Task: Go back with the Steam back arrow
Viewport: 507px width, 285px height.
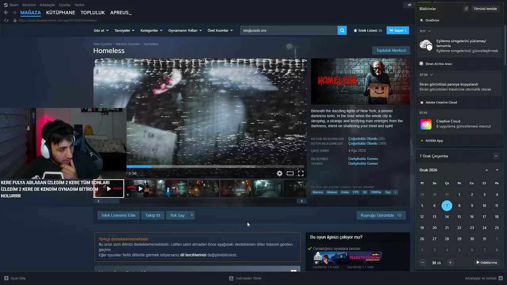Action: pos(6,13)
